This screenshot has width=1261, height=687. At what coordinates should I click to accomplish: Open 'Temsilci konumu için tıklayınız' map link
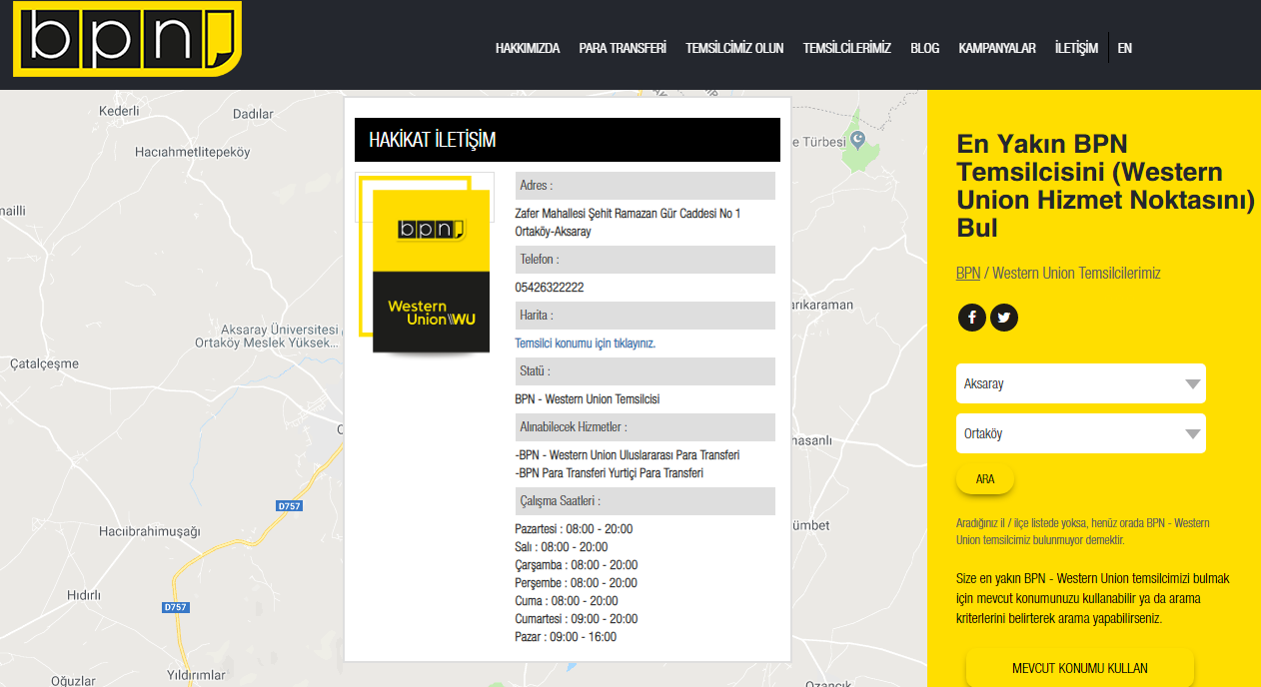click(x=586, y=343)
